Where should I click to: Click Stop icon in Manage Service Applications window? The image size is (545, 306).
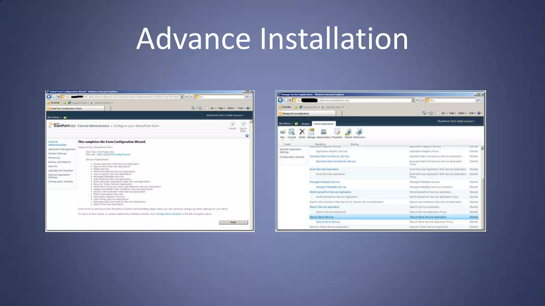(x=423, y=100)
